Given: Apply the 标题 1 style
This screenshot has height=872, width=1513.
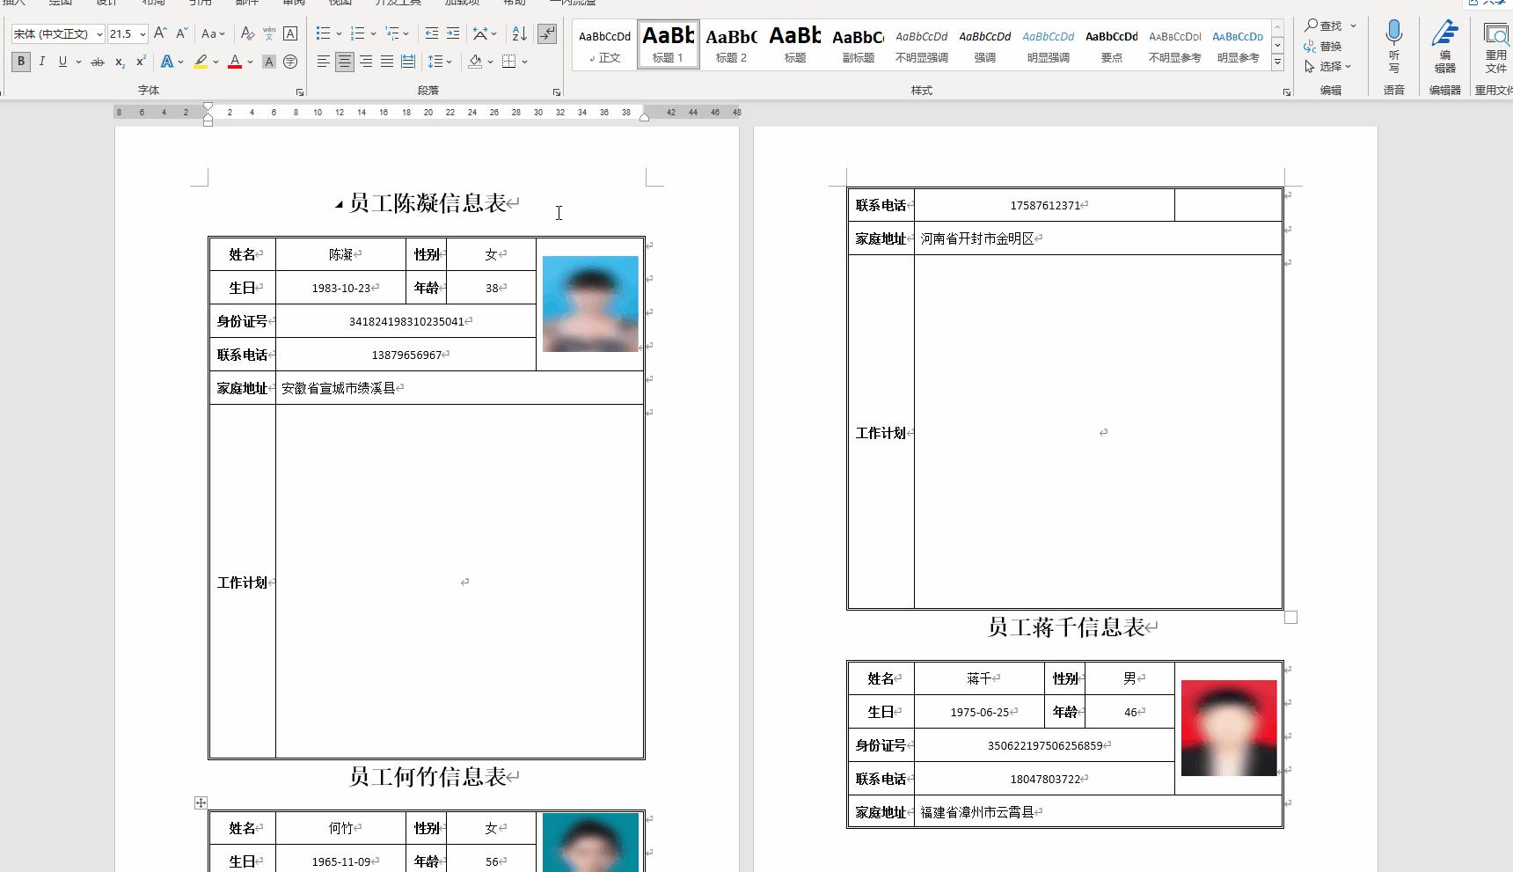Looking at the screenshot, I should click(668, 42).
